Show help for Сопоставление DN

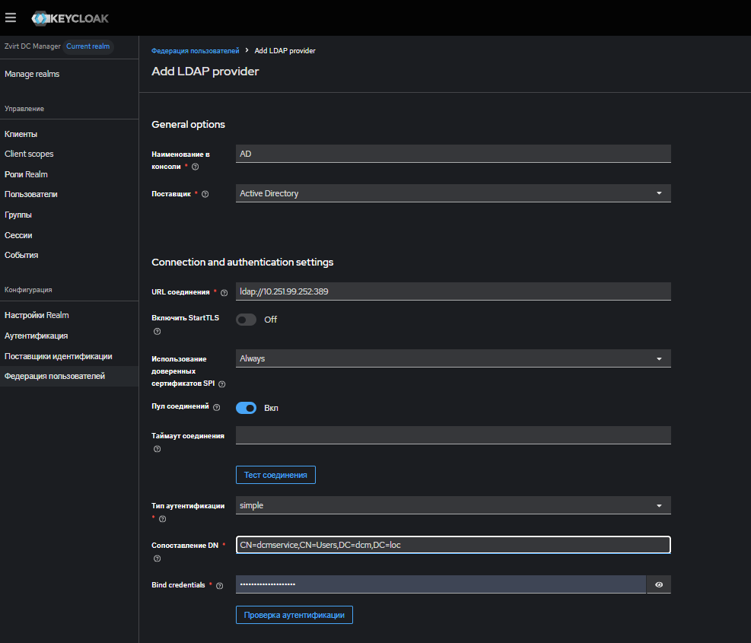click(157, 559)
